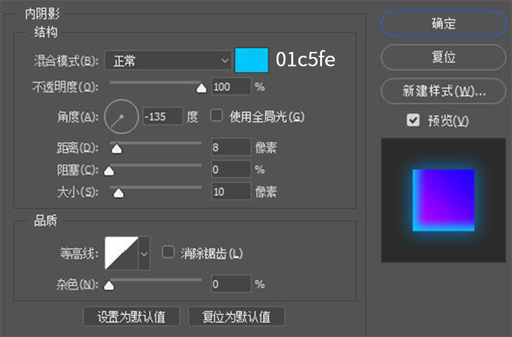Click the 距离 slider handle
The width and height of the screenshot is (512, 337).
coord(117,149)
